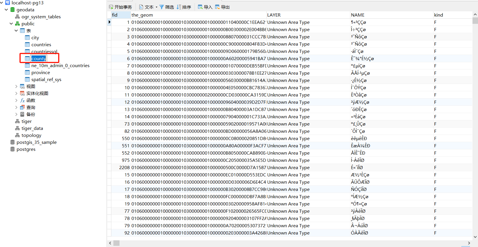Click the ogr_system_tables schema icon
Viewport: 478px width, 247px height.
tap(17, 17)
